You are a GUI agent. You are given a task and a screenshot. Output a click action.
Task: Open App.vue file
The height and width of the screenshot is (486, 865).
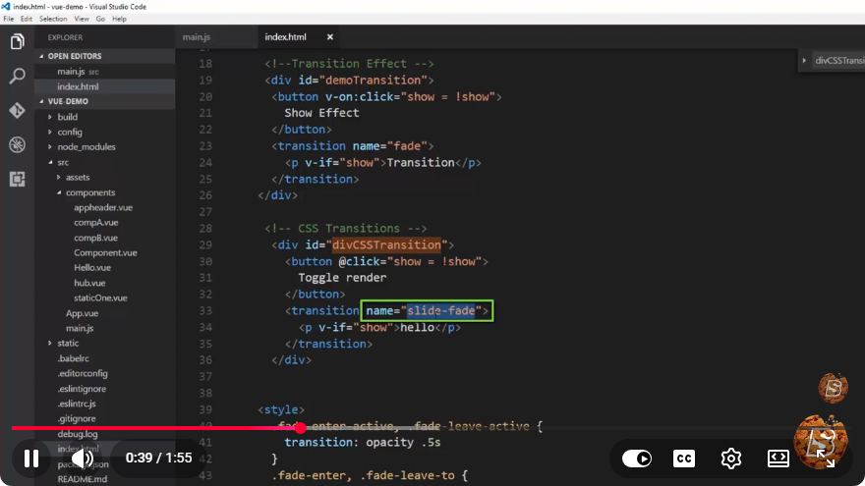tap(82, 313)
